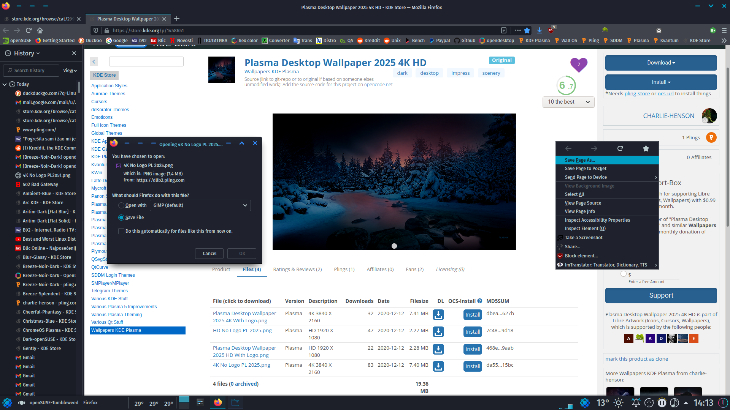The width and height of the screenshot is (730, 410).
Task: Open the View dropdown in History
Action: pyautogui.click(x=70, y=71)
